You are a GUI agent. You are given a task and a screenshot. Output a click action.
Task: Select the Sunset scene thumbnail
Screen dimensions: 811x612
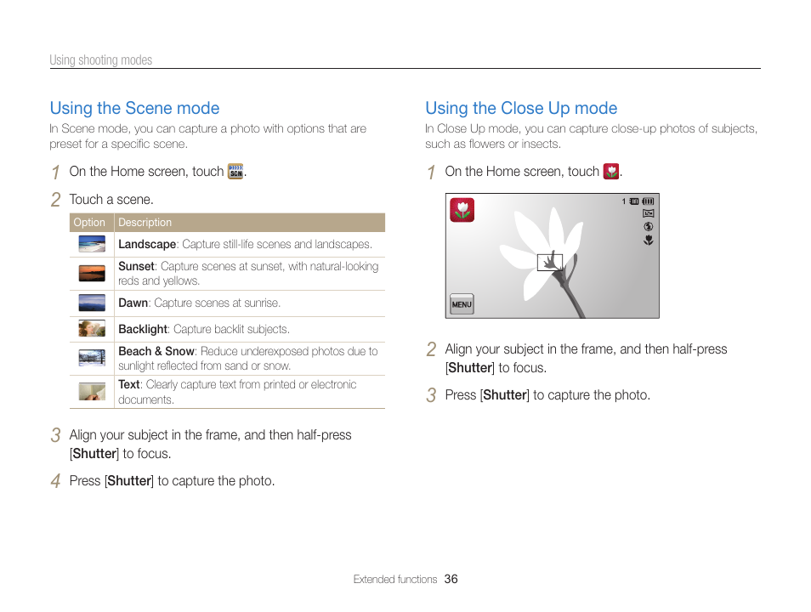tap(92, 273)
